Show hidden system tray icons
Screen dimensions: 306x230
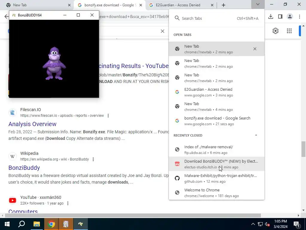pyautogui.click(x=253, y=224)
